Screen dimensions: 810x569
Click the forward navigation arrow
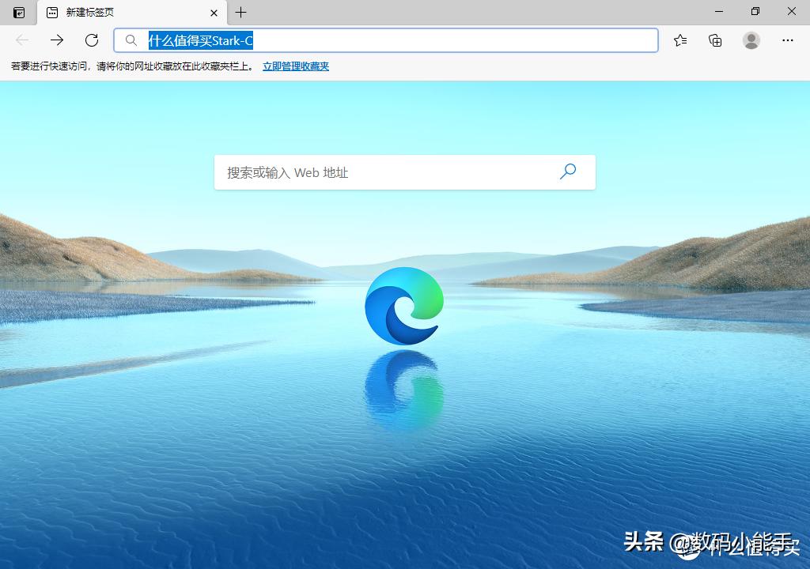tap(57, 40)
